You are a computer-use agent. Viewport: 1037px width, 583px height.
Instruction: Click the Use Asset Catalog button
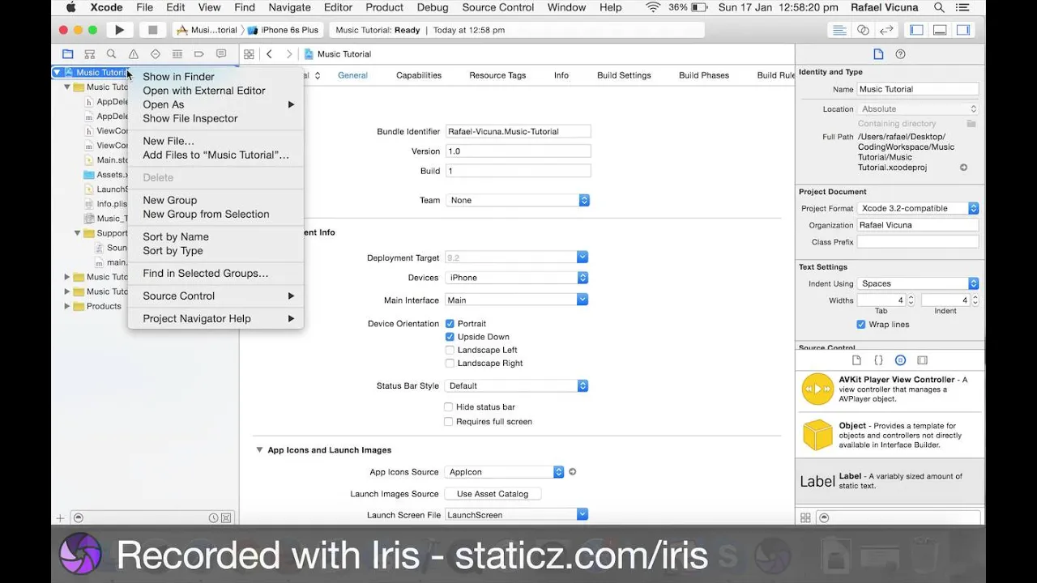[x=493, y=494]
